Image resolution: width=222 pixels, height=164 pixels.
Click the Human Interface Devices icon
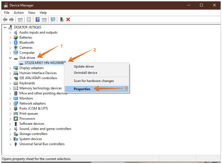(16, 73)
